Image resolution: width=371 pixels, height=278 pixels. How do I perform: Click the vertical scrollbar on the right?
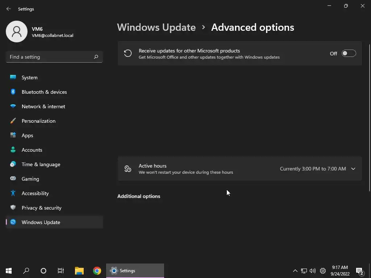click(370, 118)
